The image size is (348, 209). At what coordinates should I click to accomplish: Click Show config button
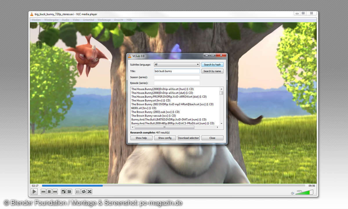coord(165,138)
